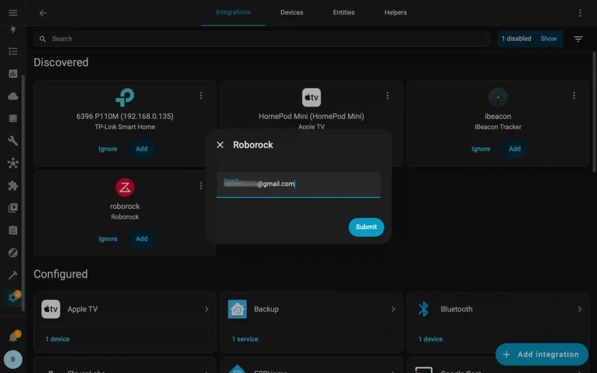The height and width of the screenshot is (373, 597).
Task: Click the integrations search field
Action: point(261,38)
